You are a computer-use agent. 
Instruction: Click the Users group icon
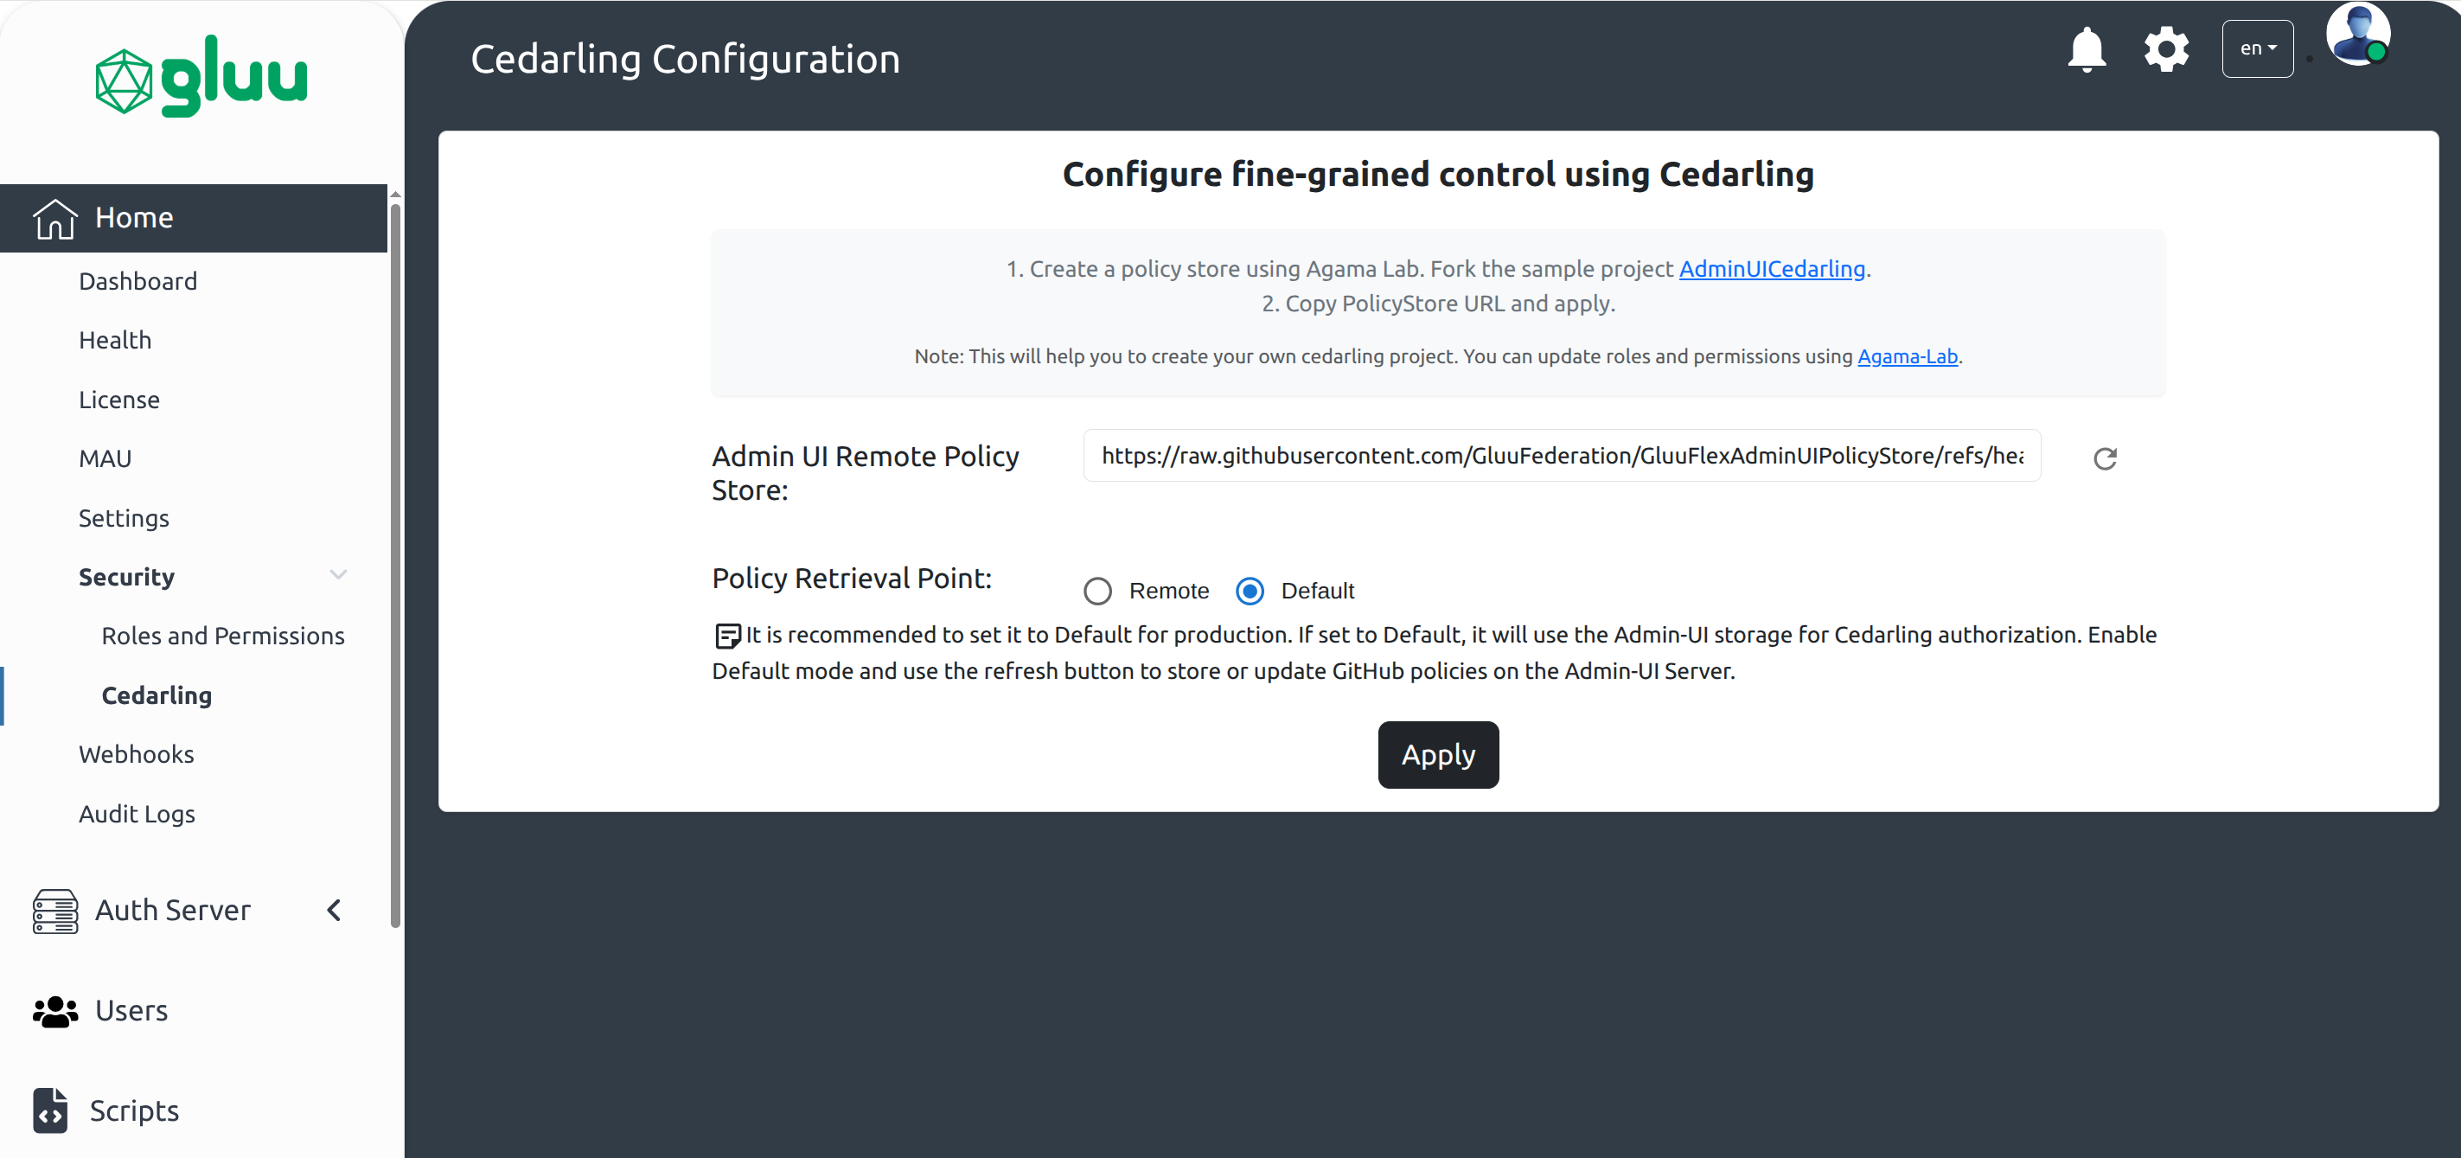[54, 1011]
